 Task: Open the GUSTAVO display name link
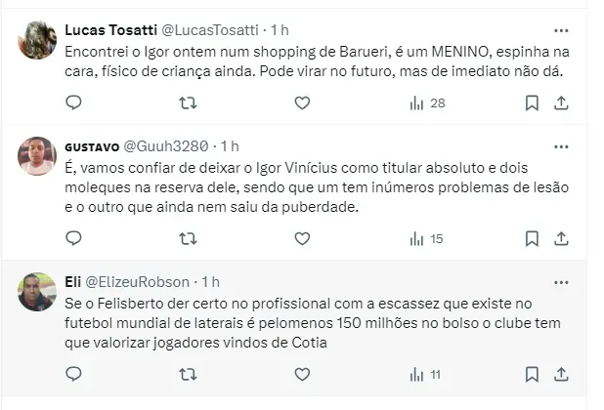pos(92,146)
